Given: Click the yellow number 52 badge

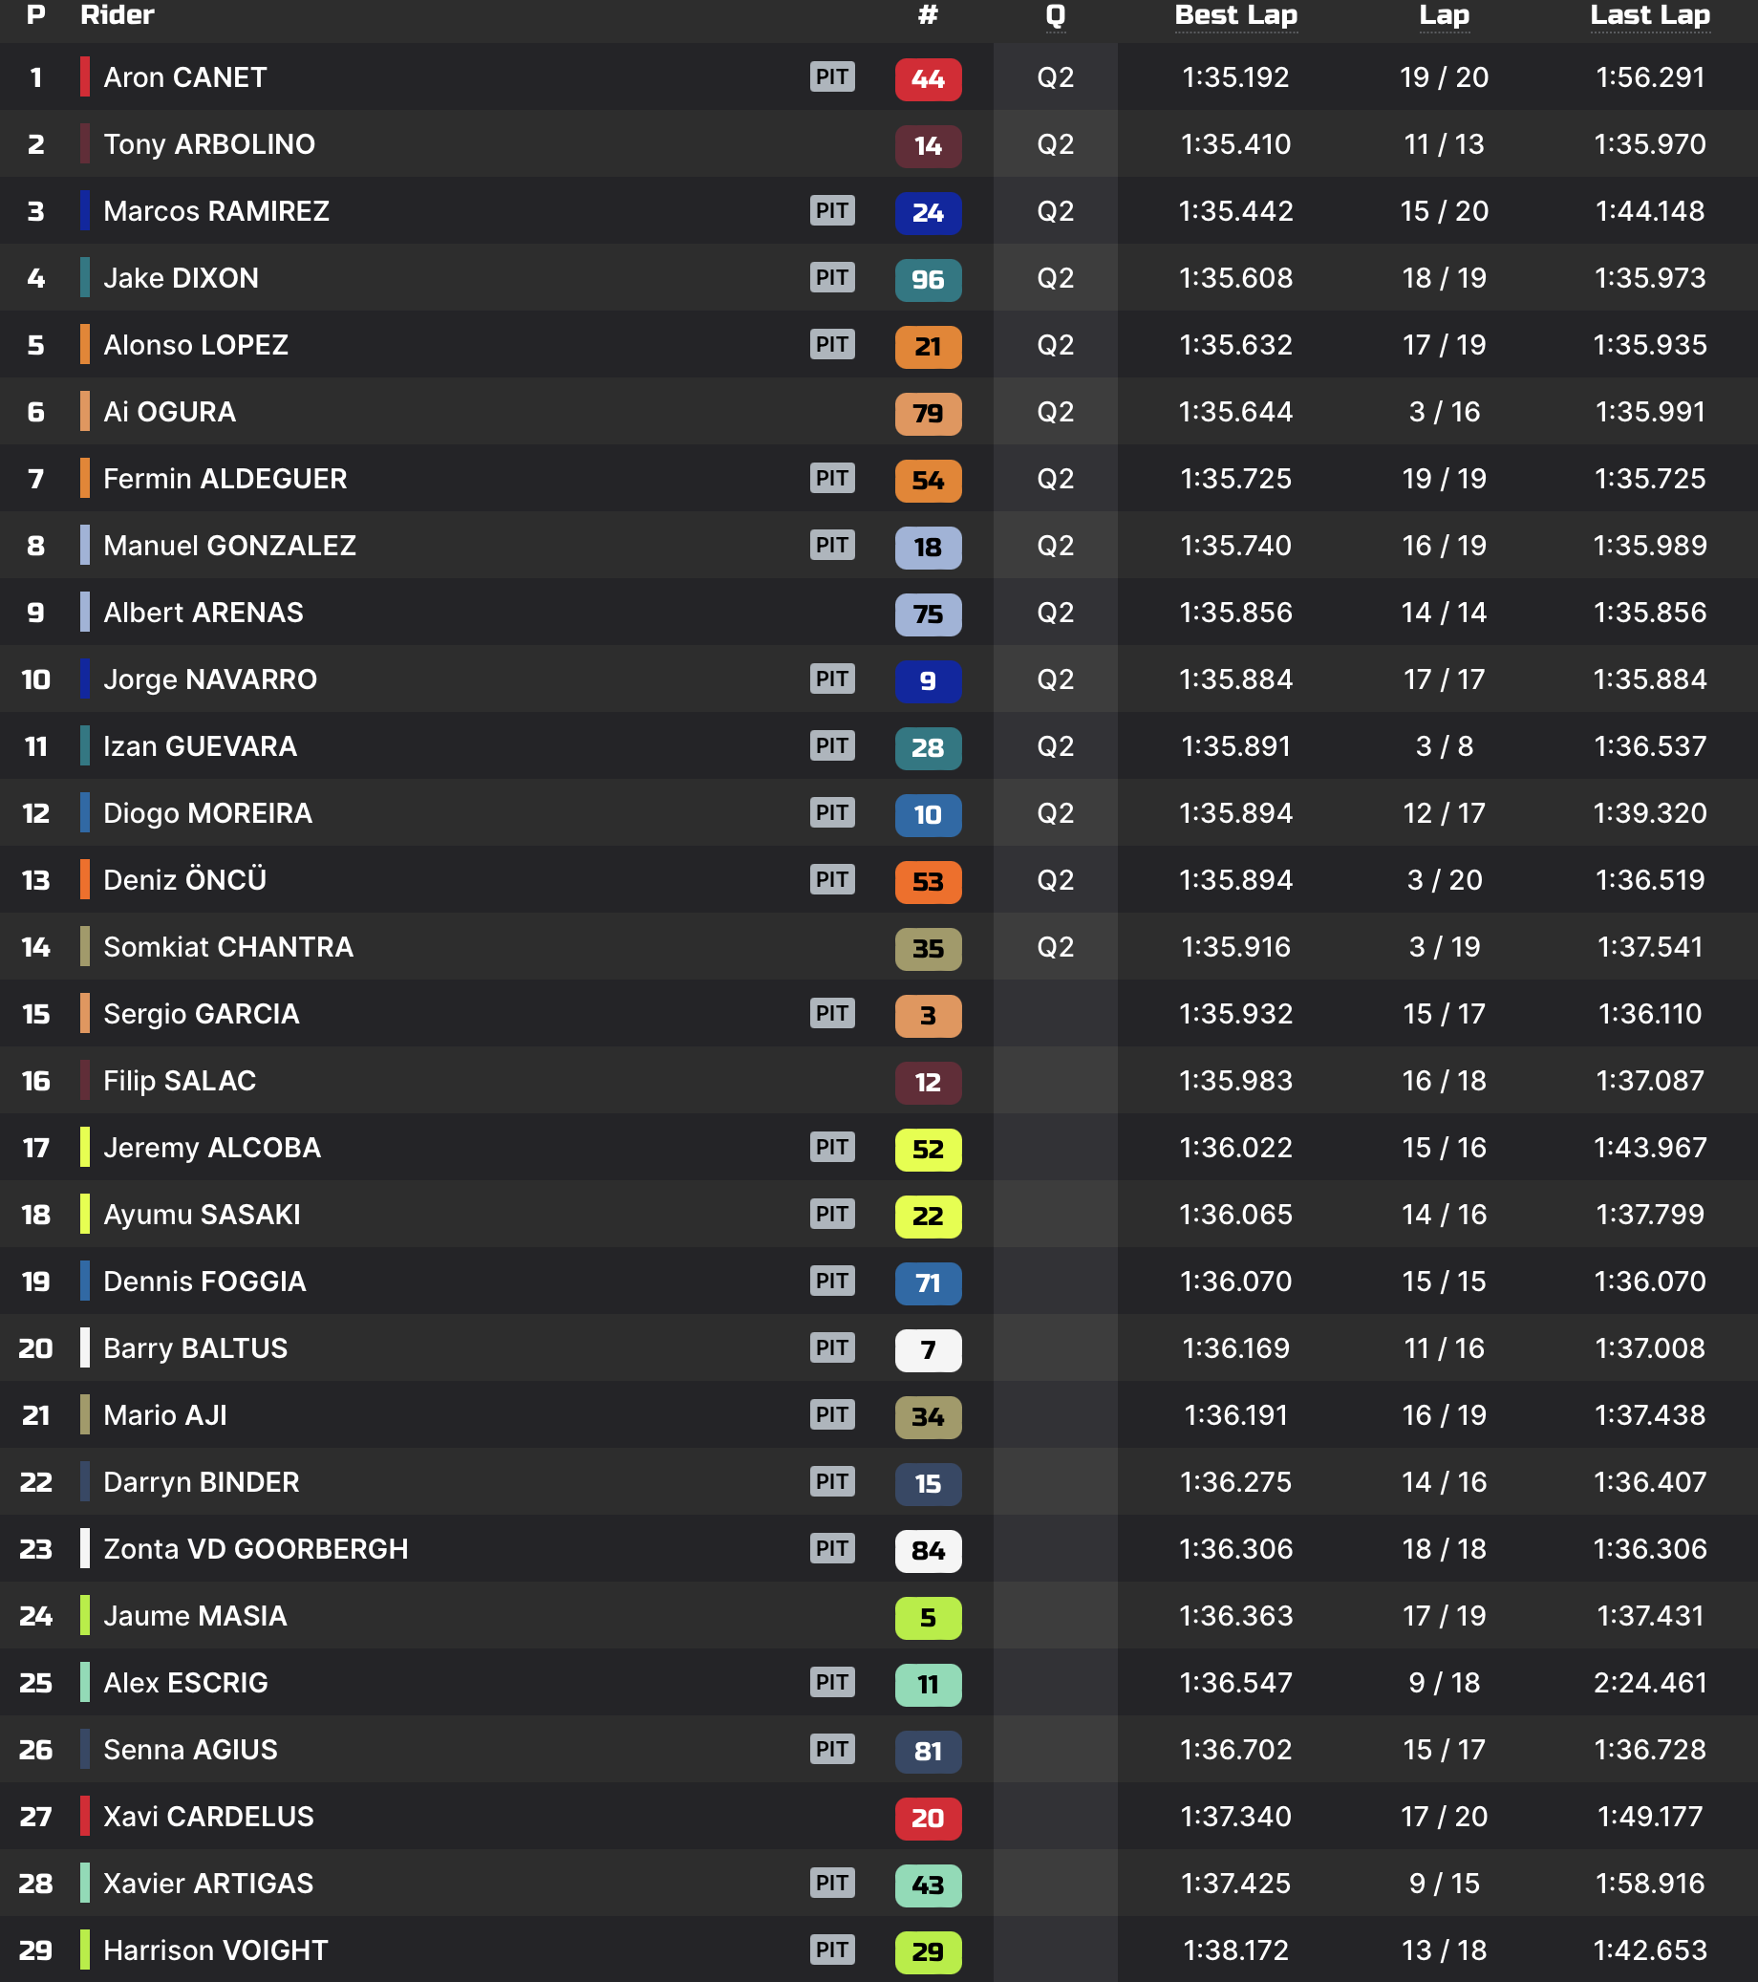Looking at the screenshot, I should click(927, 1149).
